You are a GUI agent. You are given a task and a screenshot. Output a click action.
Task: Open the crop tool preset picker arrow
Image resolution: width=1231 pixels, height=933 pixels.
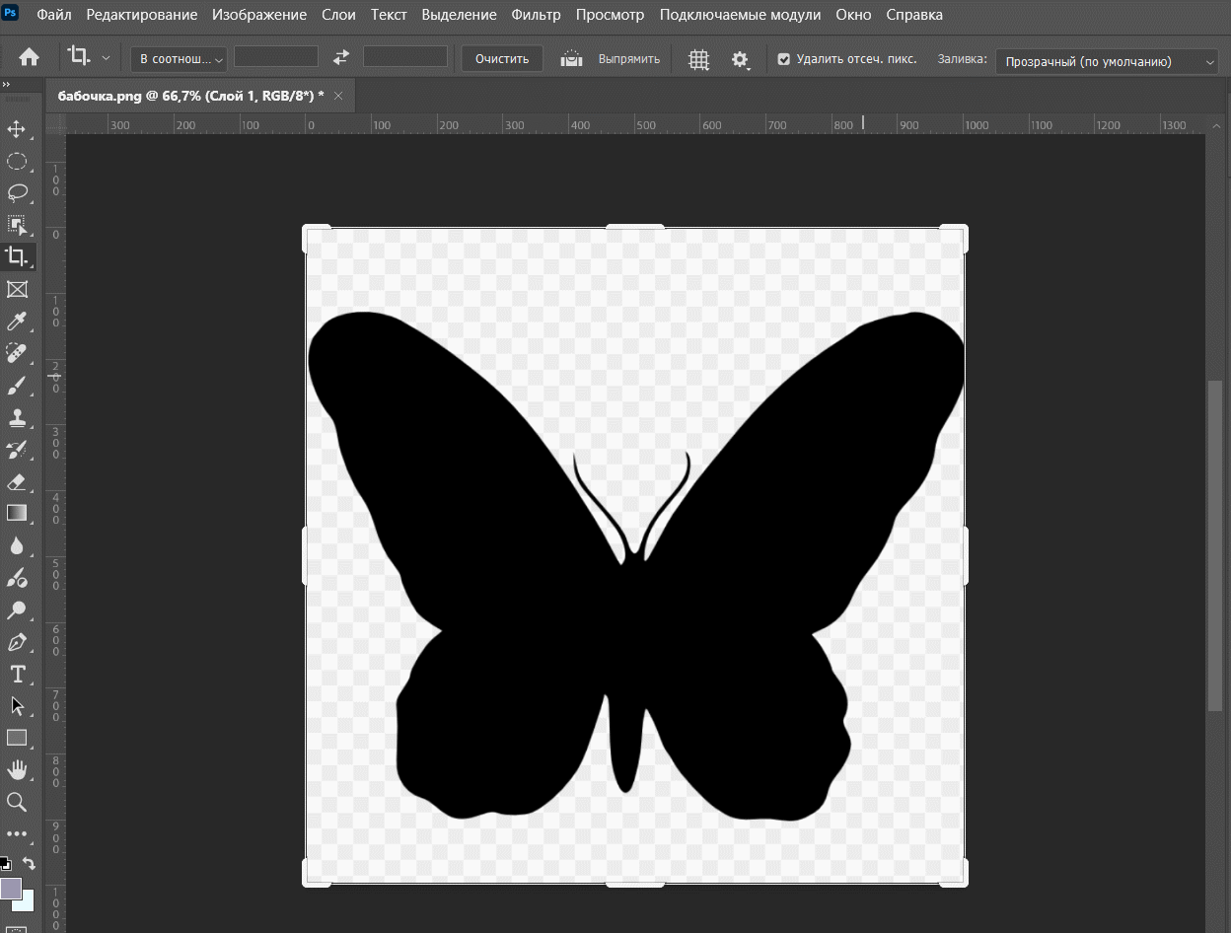pyautogui.click(x=106, y=58)
